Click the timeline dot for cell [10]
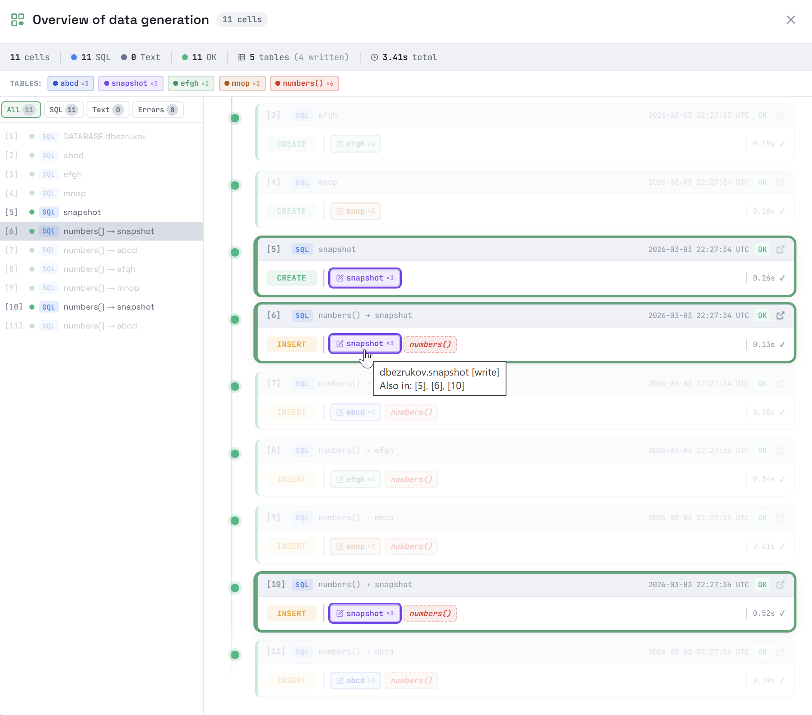812x715 pixels. [235, 588]
